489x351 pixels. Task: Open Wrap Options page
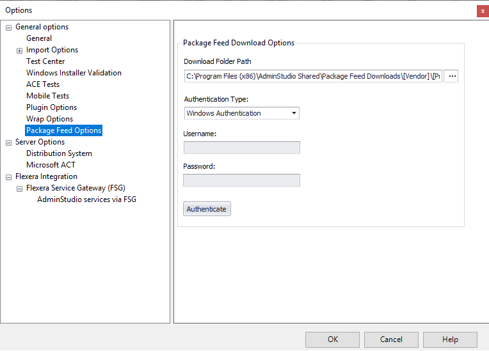[49, 119]
